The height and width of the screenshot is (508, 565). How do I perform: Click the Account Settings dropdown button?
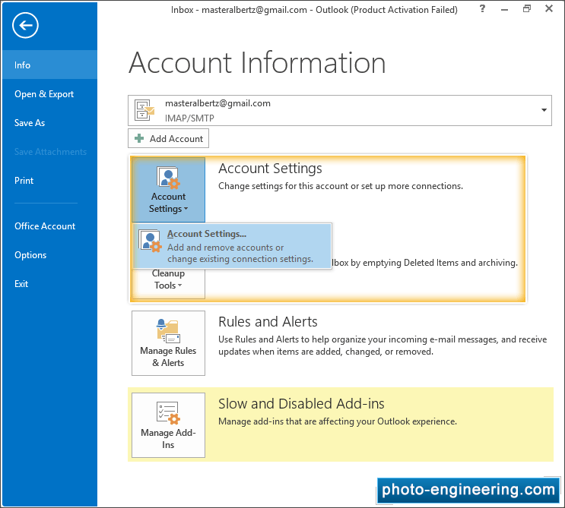pos(168,190)
